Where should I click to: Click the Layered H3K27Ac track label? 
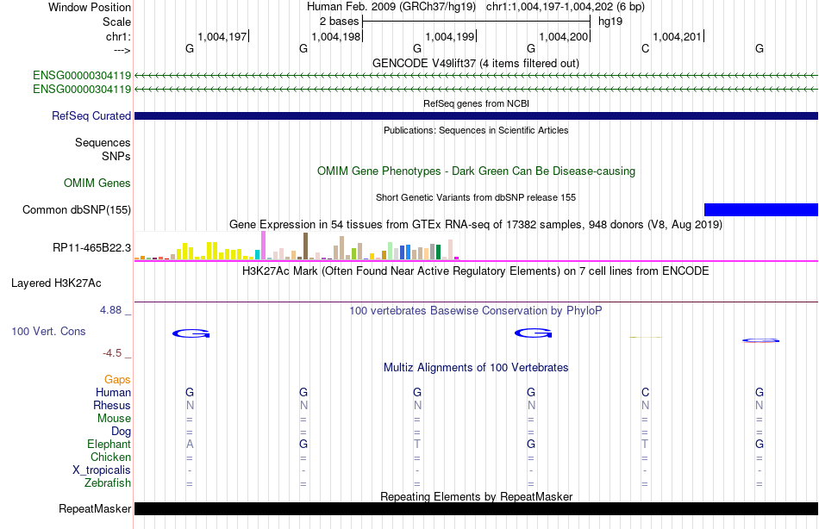coord(56,283)
